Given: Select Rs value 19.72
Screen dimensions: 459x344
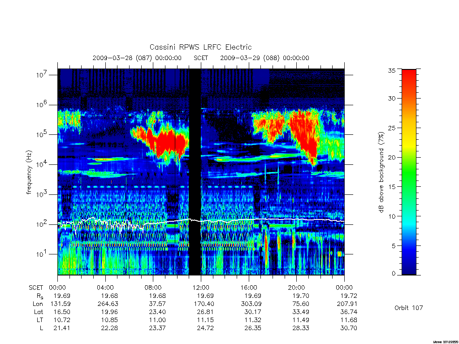Looking at the screenshot, I should click(349, 296).
